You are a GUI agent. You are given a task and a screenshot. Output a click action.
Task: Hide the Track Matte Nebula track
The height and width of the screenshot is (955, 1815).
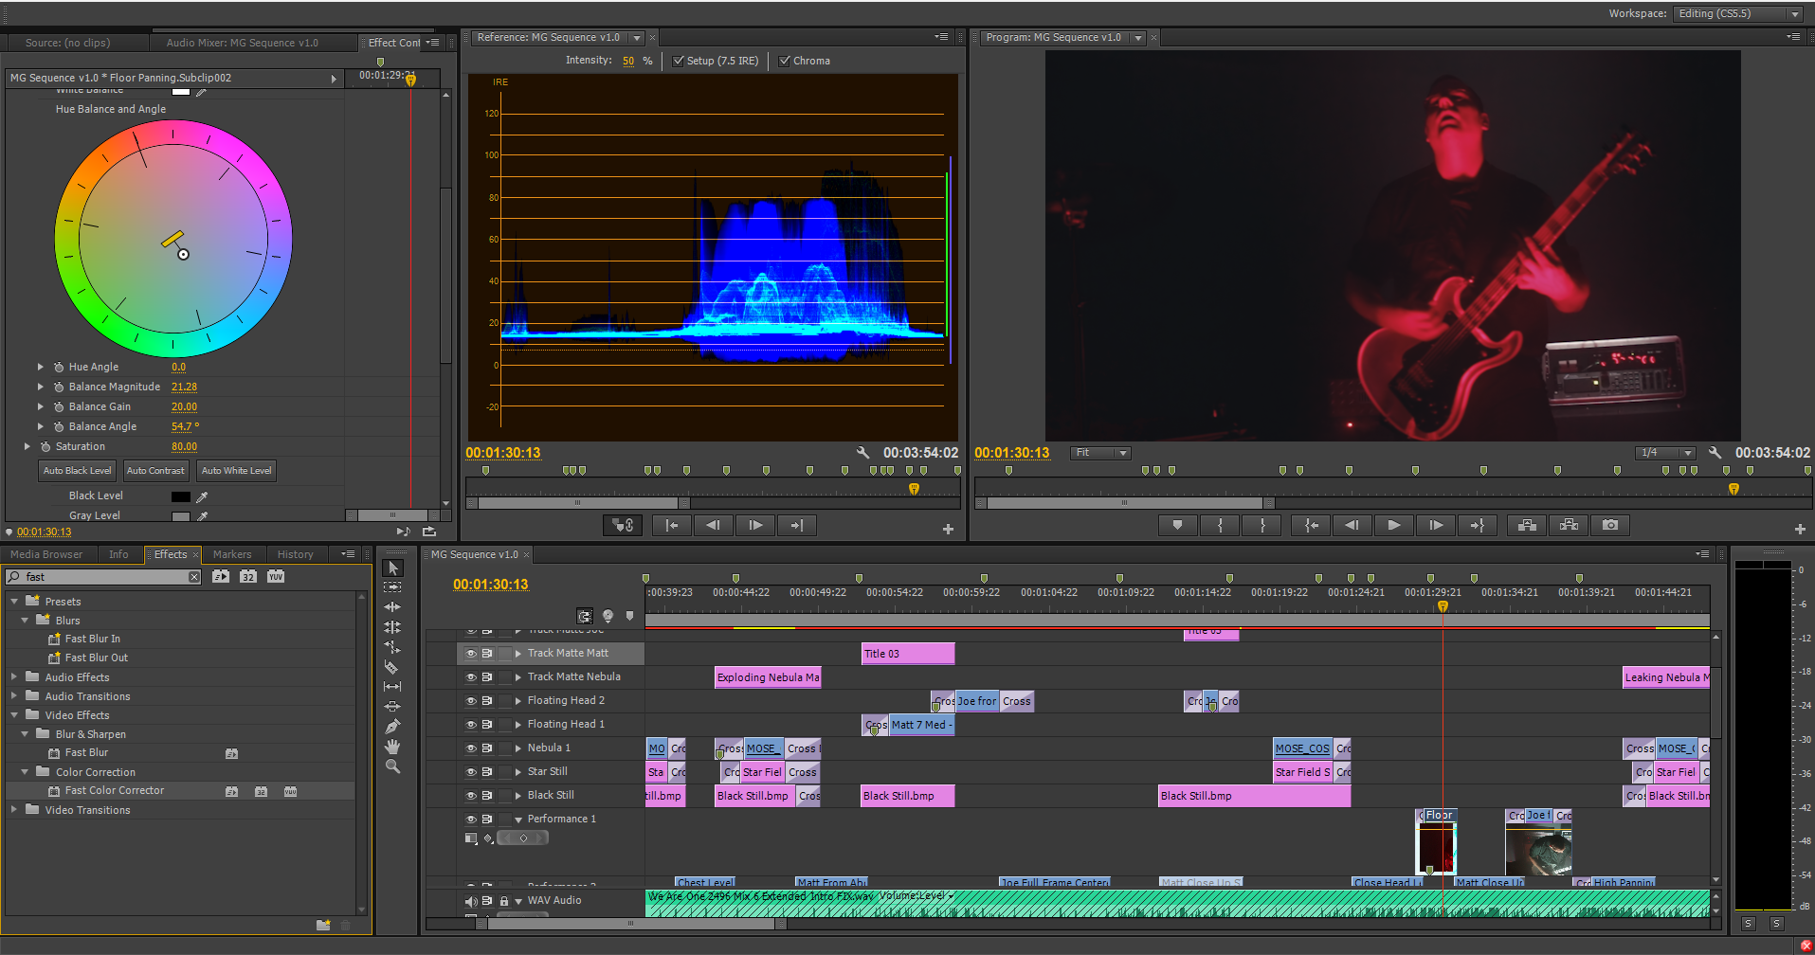click(x=470, y=677)
